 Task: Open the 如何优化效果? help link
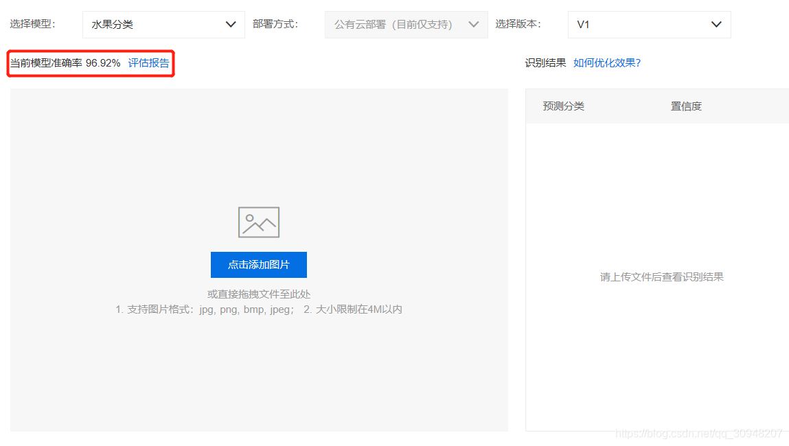pos(607,62)
